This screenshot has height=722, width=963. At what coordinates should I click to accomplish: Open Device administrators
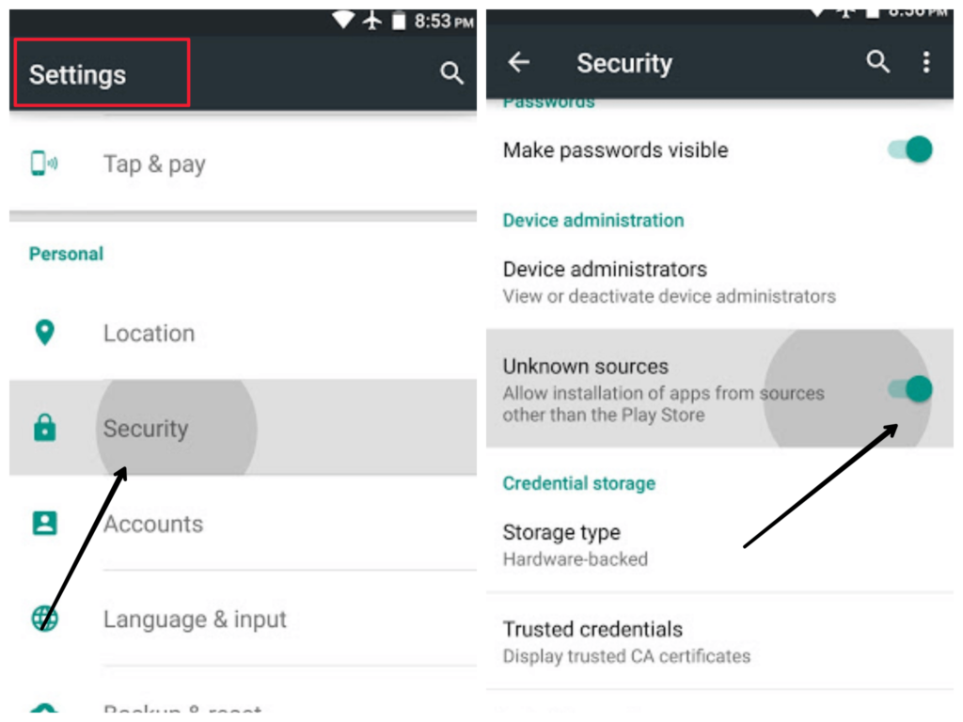[x=719, y=282]
